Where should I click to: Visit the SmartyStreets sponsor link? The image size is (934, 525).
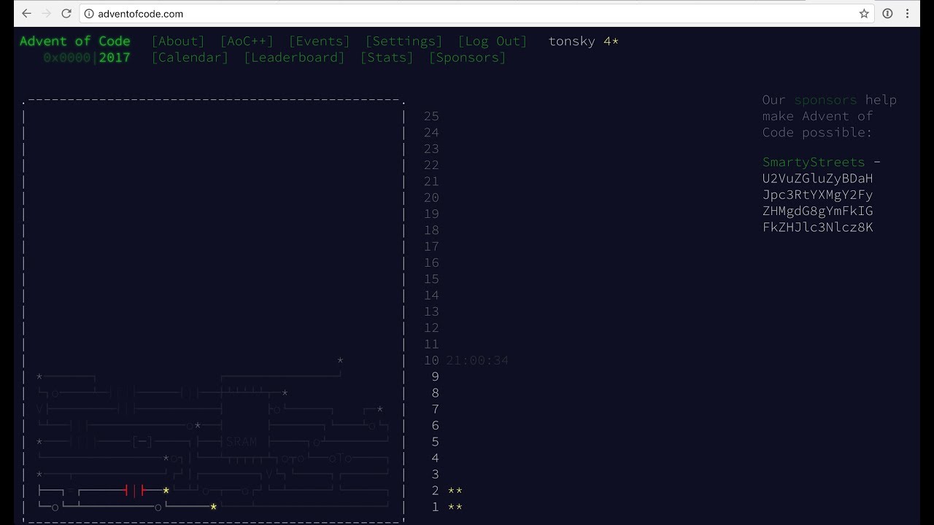coord(814,162)
